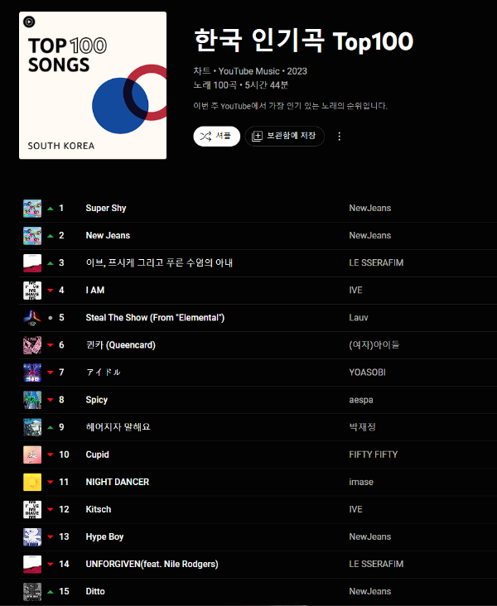Open aespa artist link
This screenshot has width=497, height=606.
(x=361, y=400)
